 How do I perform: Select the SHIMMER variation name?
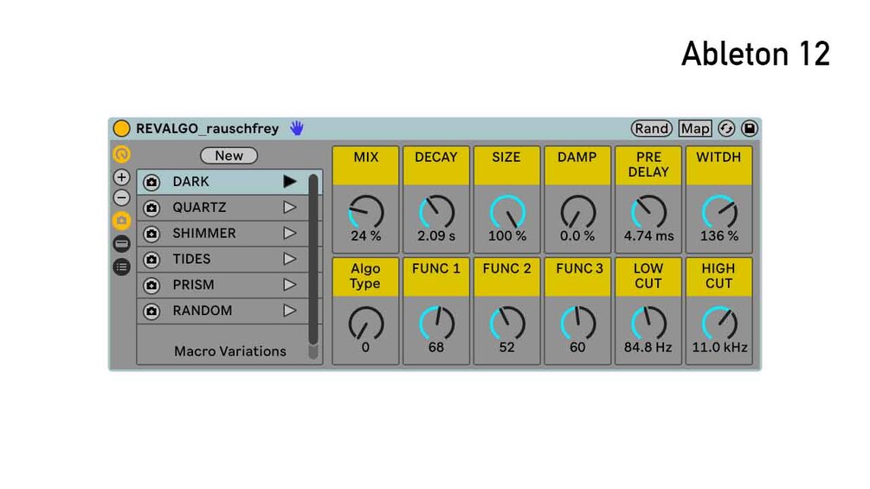click(x=204, y=233)
